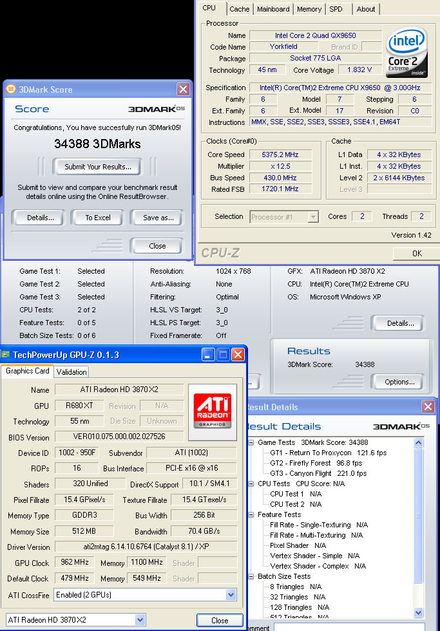The height and width of the screenshot is (631, 440).
Task: Click the Core Voltage 1.832 V value
Action: tap(359, 70)
